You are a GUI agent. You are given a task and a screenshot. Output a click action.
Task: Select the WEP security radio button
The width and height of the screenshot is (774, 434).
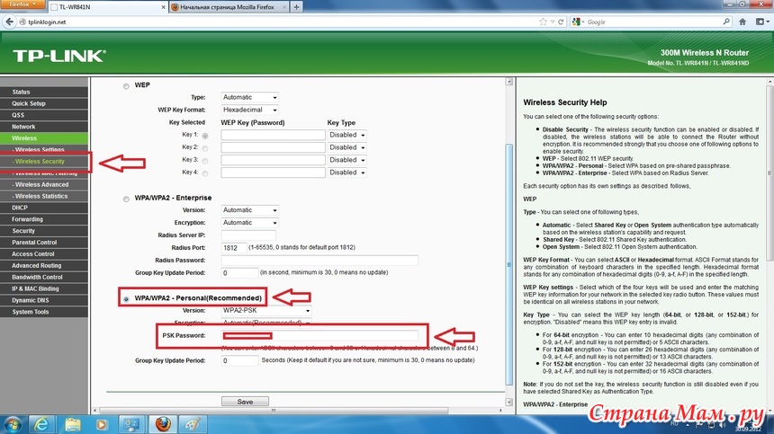click(x=126, y=86)
